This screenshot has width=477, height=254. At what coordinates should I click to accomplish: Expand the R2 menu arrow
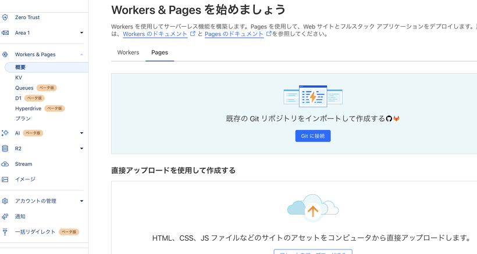pos(81,148)
